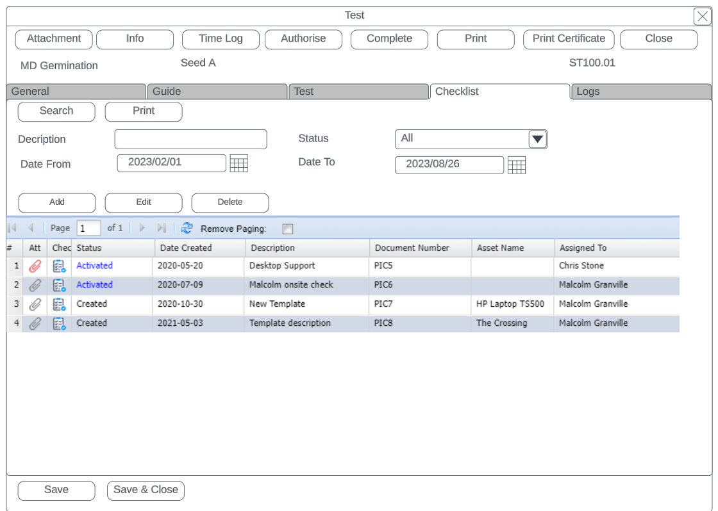Select the Guide tab
The image size is (718, 511).
[217, 92]
